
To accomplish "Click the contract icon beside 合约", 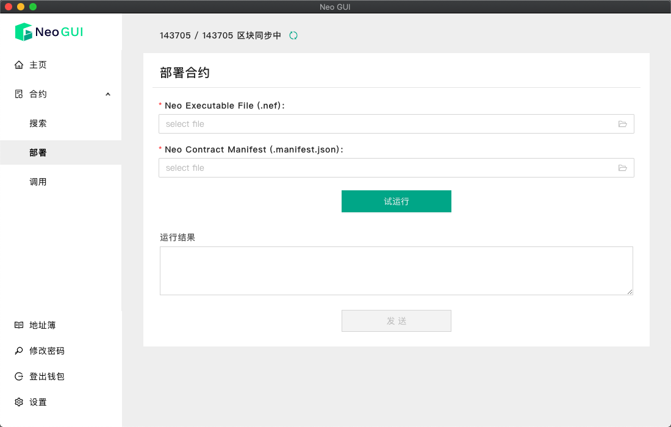I will 19,94.
